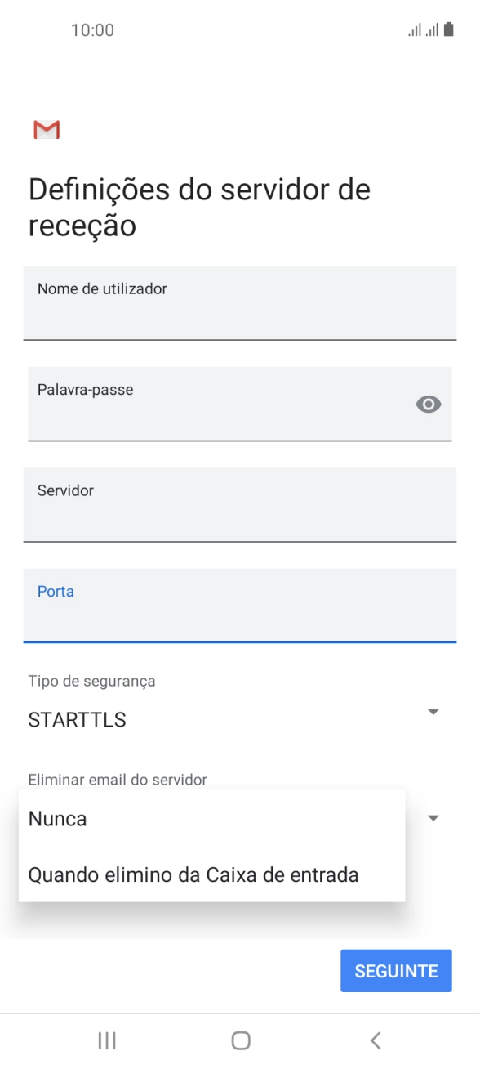Tap the battery icon in status bar
The width and height of the screenshot is (480, 1069).
448,29
